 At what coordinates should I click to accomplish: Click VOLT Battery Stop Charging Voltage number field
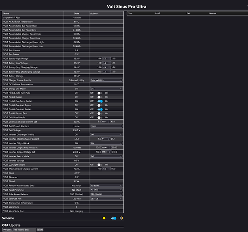(106, 67)
